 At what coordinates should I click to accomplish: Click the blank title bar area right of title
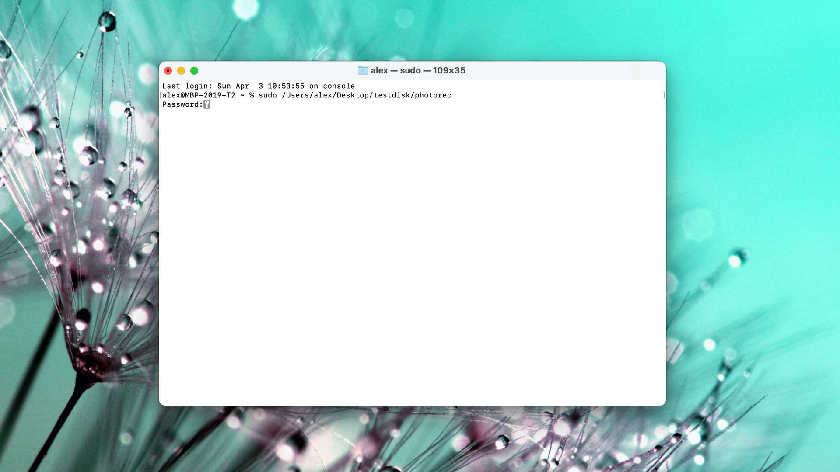click(x=564, y=70)
